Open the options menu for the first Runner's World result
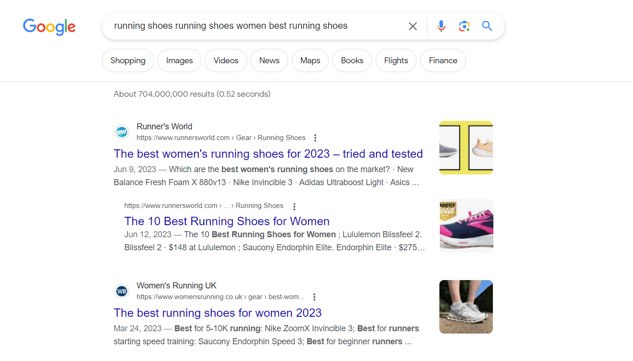This screenshot has height=361, width=633. click(x=315, y=138)
